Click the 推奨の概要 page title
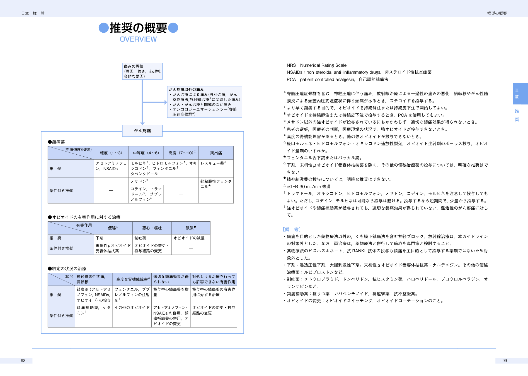Viewport: 528px width, 376px height. point(138,28)
